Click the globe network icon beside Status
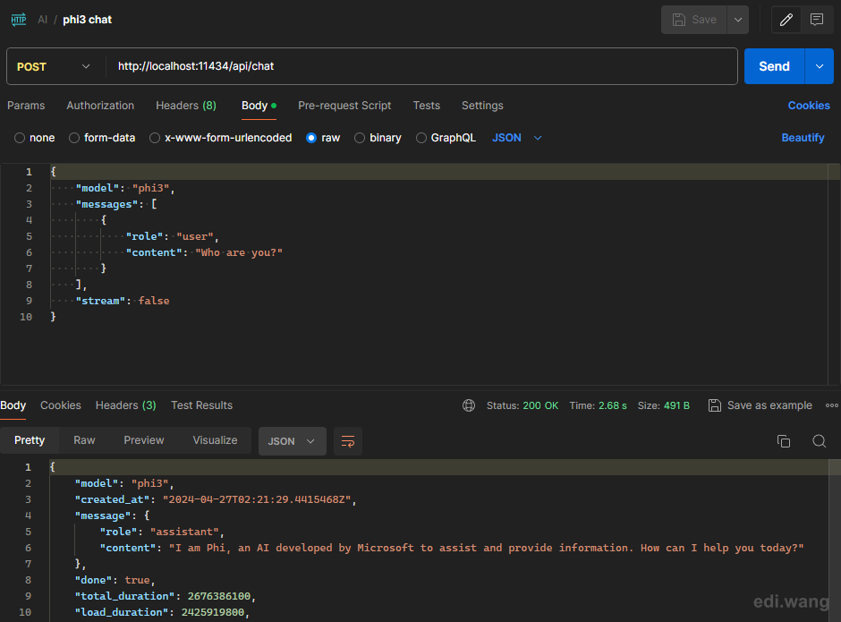The image size is (841, 622). point(469,405)
